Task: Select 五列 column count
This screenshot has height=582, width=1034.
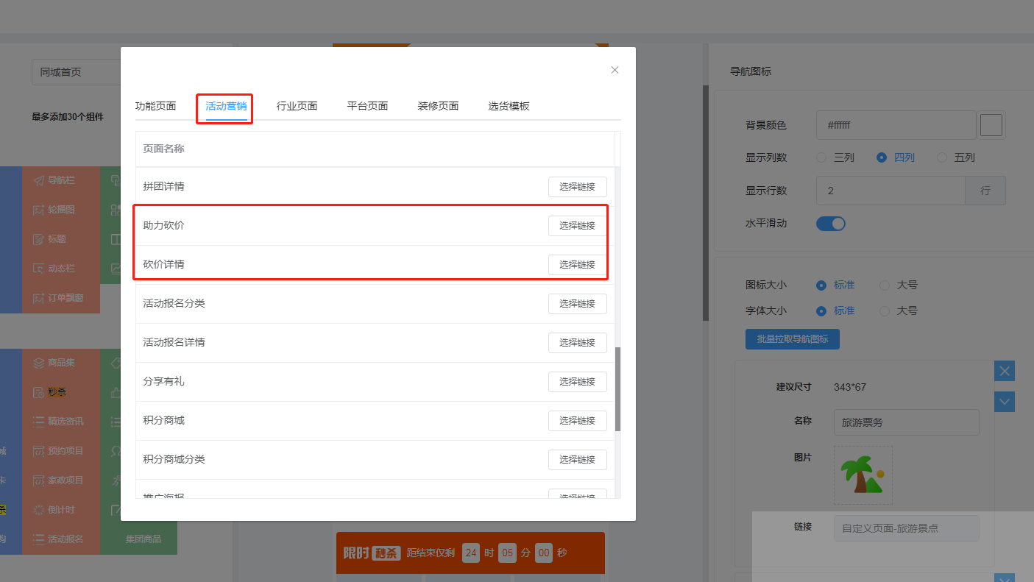Action: 956,157
